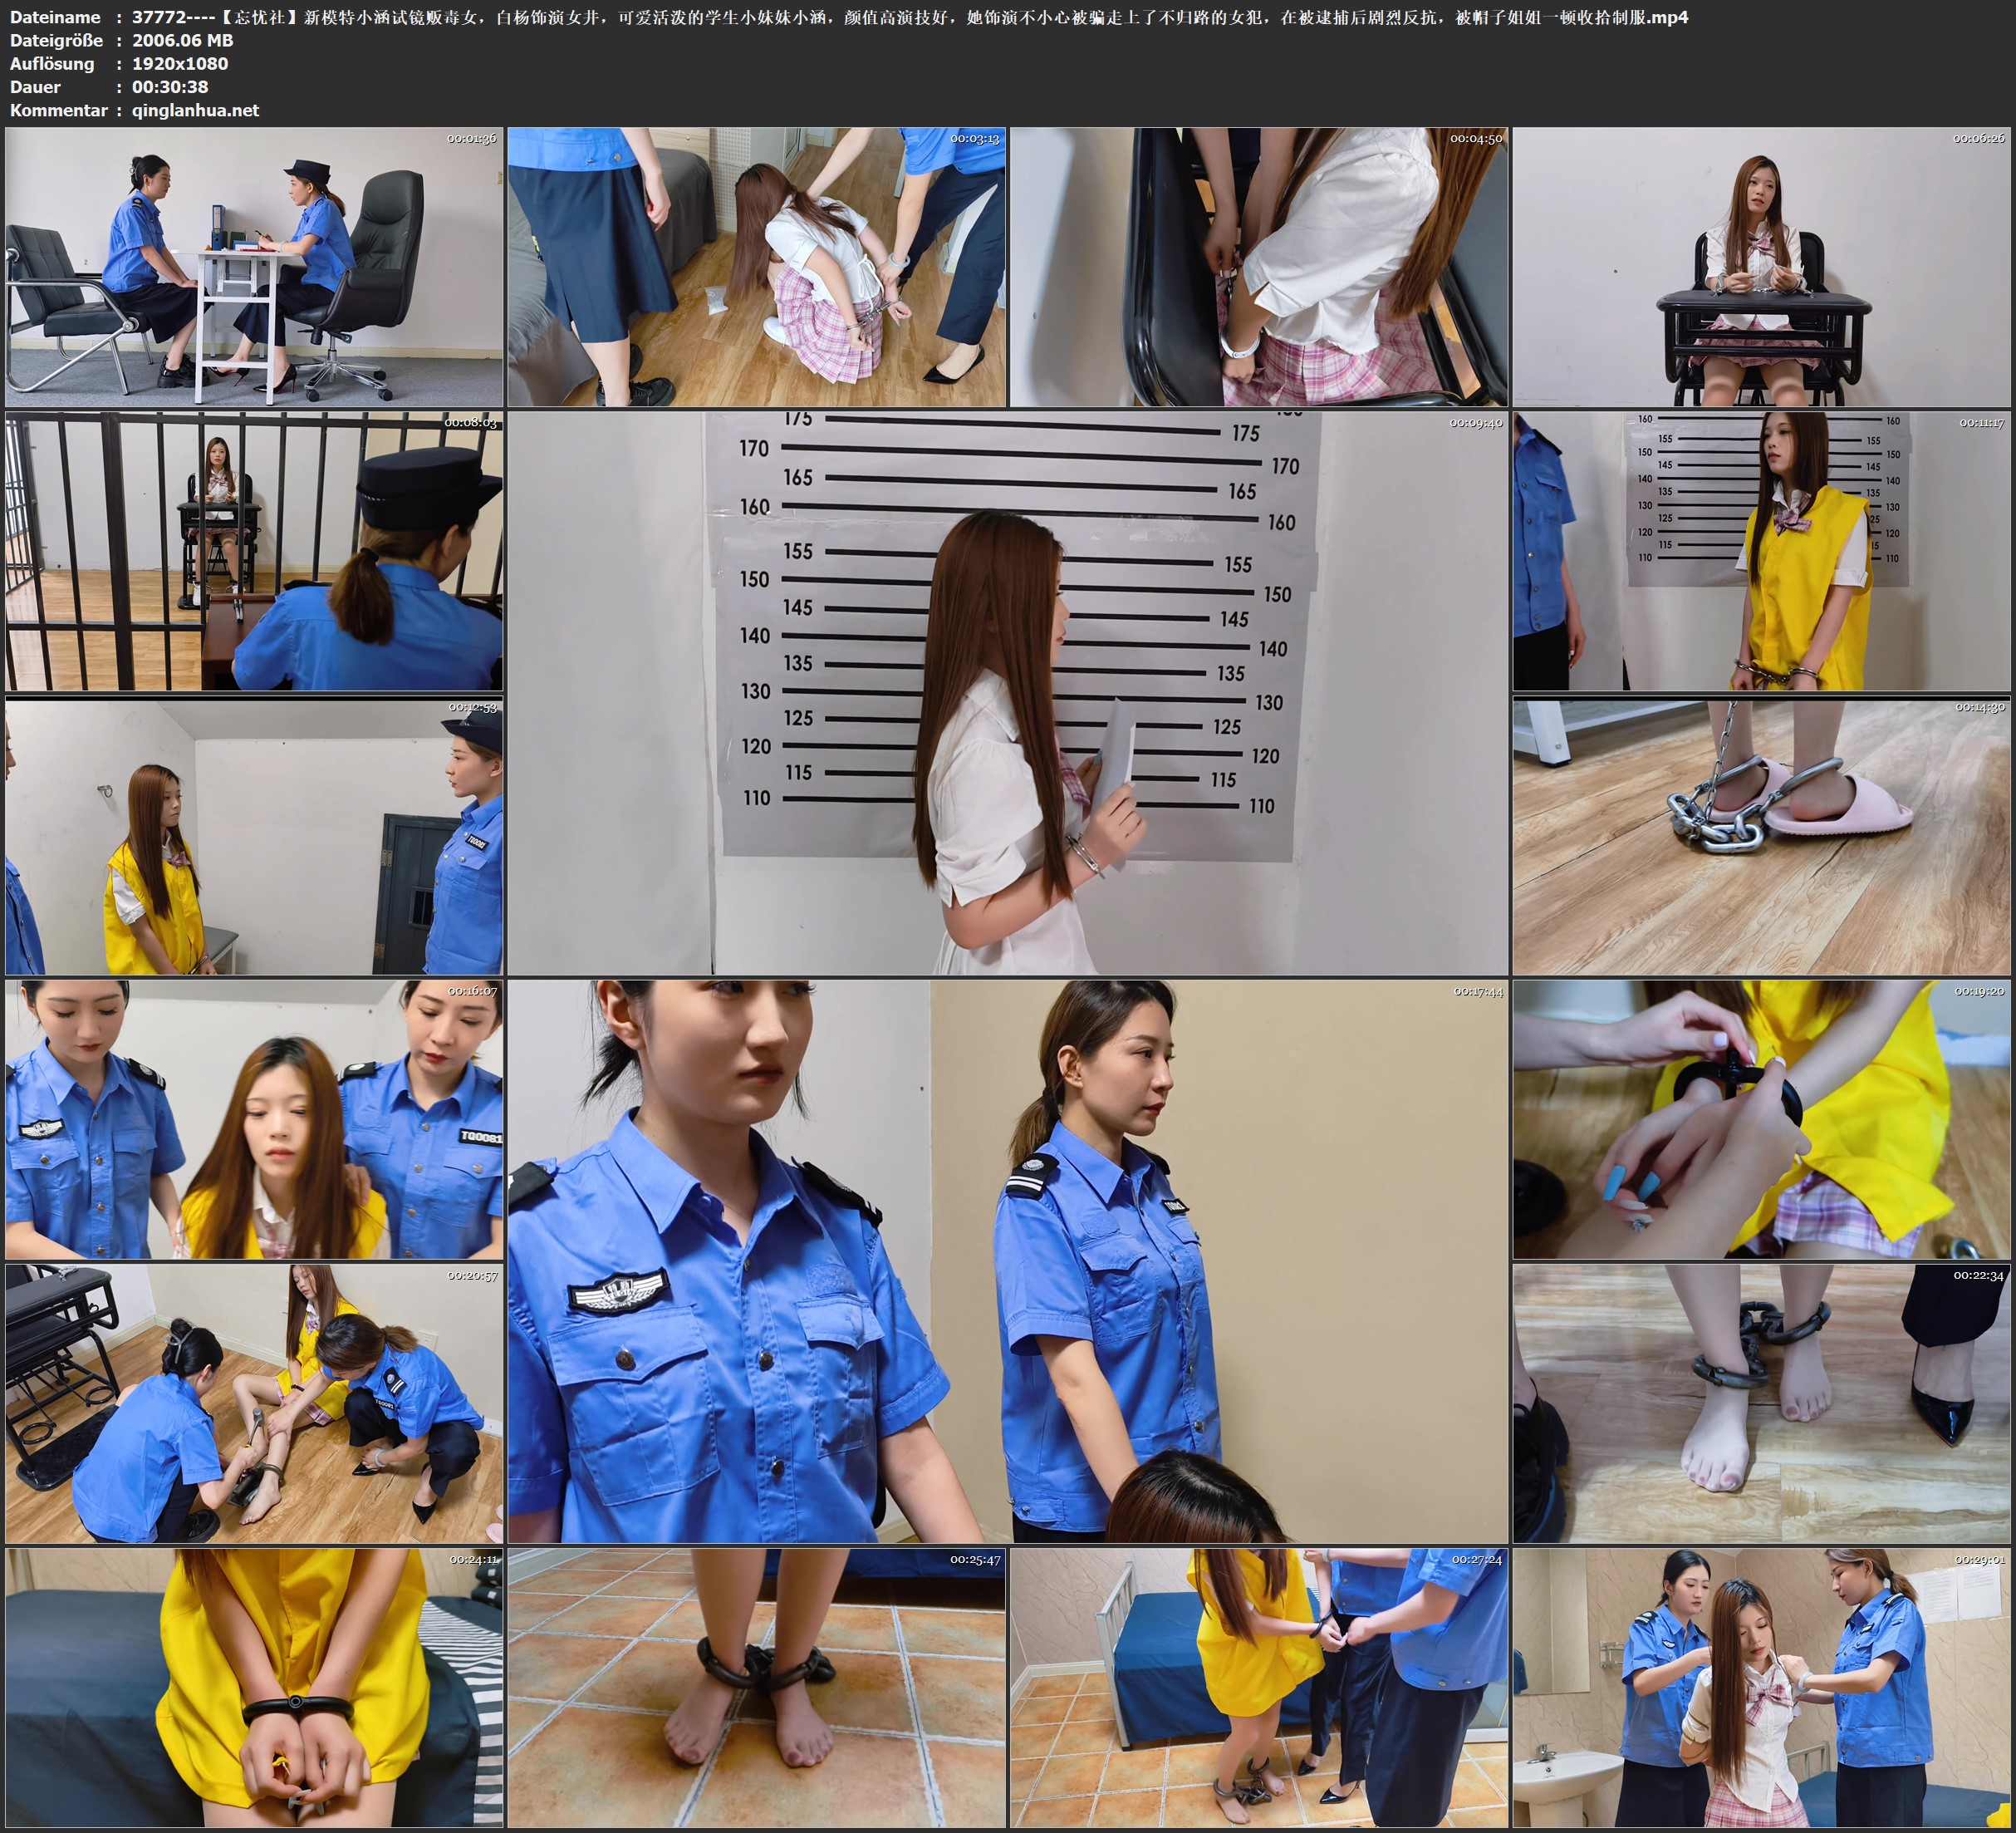Open the frame at 00:03:13
The height and width of the screenshot is (1833, 2016).
[x=756, y=268]
